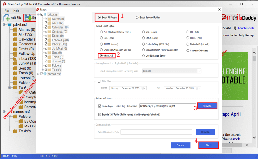Select Drafts (9) folder icon in main tree

[x=15, y=49]
